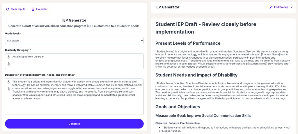Screen dimensions: 298x134
Task: Open the Exemplar link
Action: click(42, 9)
